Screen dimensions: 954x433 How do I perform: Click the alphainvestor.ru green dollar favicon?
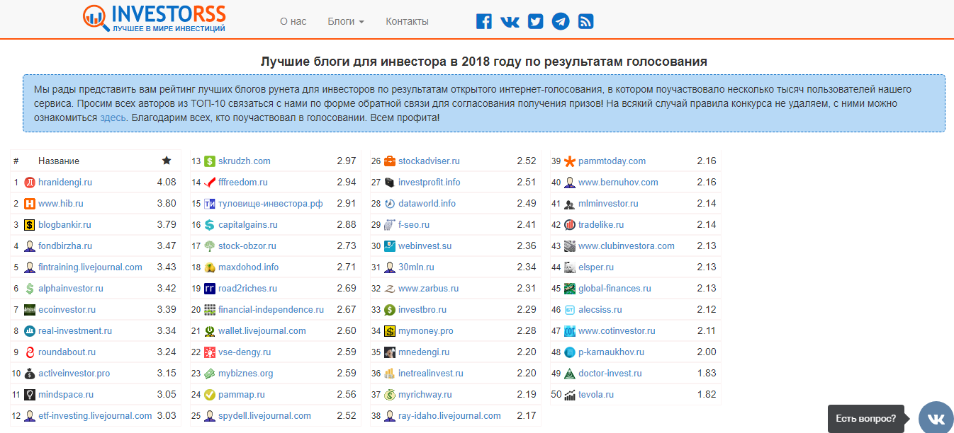(30, 289)
